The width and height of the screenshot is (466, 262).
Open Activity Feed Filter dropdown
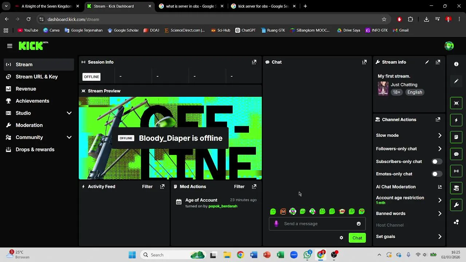(x=147, y=186)
